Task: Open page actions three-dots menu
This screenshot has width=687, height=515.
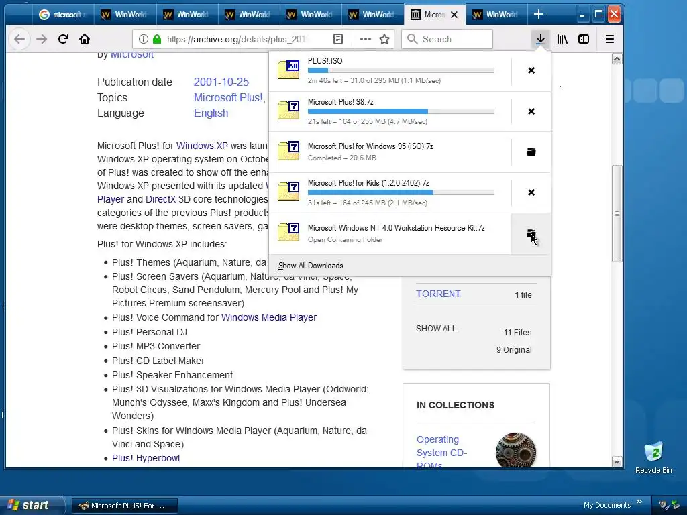Action: (x=366, y=39)
